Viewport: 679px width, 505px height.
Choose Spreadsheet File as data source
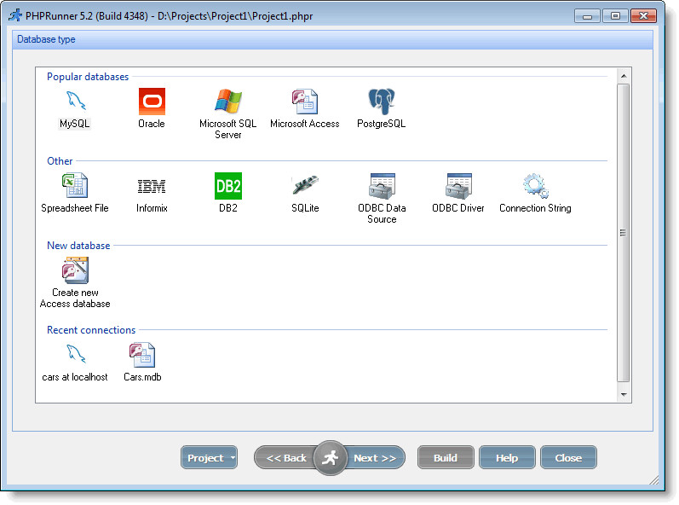pyautogui.click(x=75, y=185)
